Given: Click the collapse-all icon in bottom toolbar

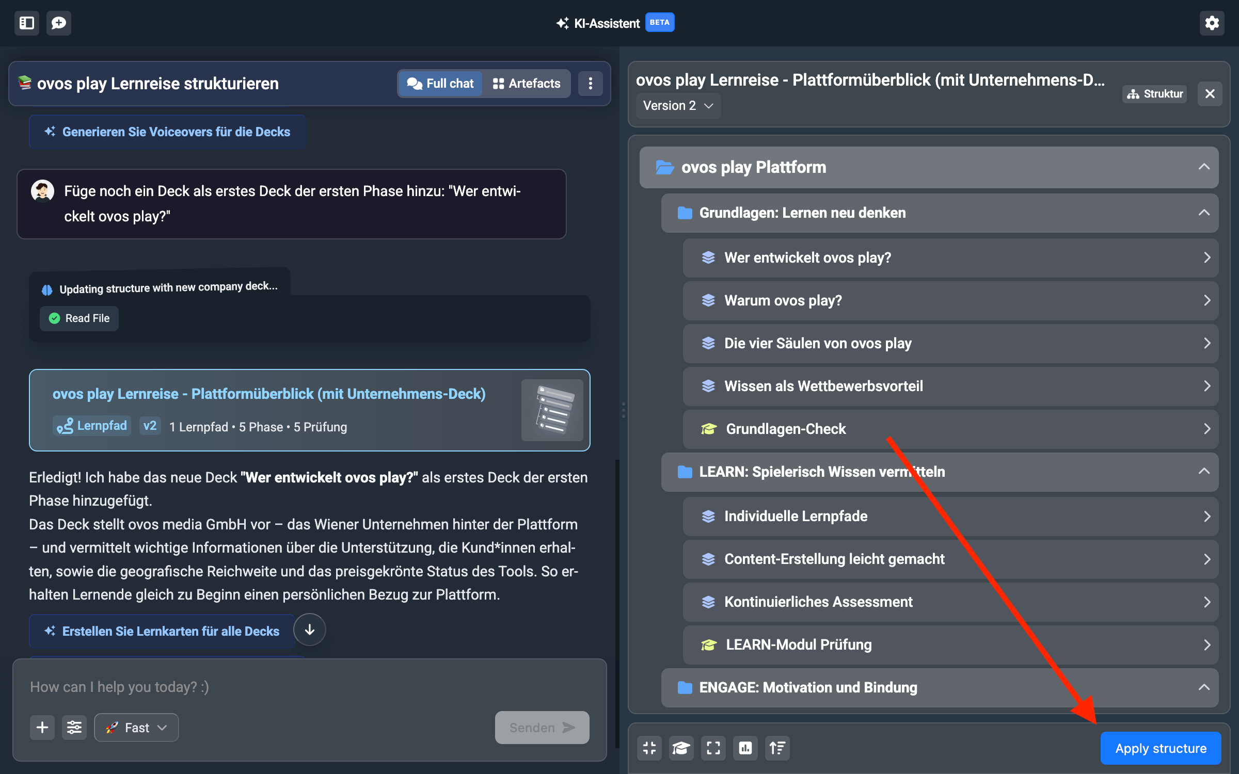Looking at the screenshot, I should [649, 748].
